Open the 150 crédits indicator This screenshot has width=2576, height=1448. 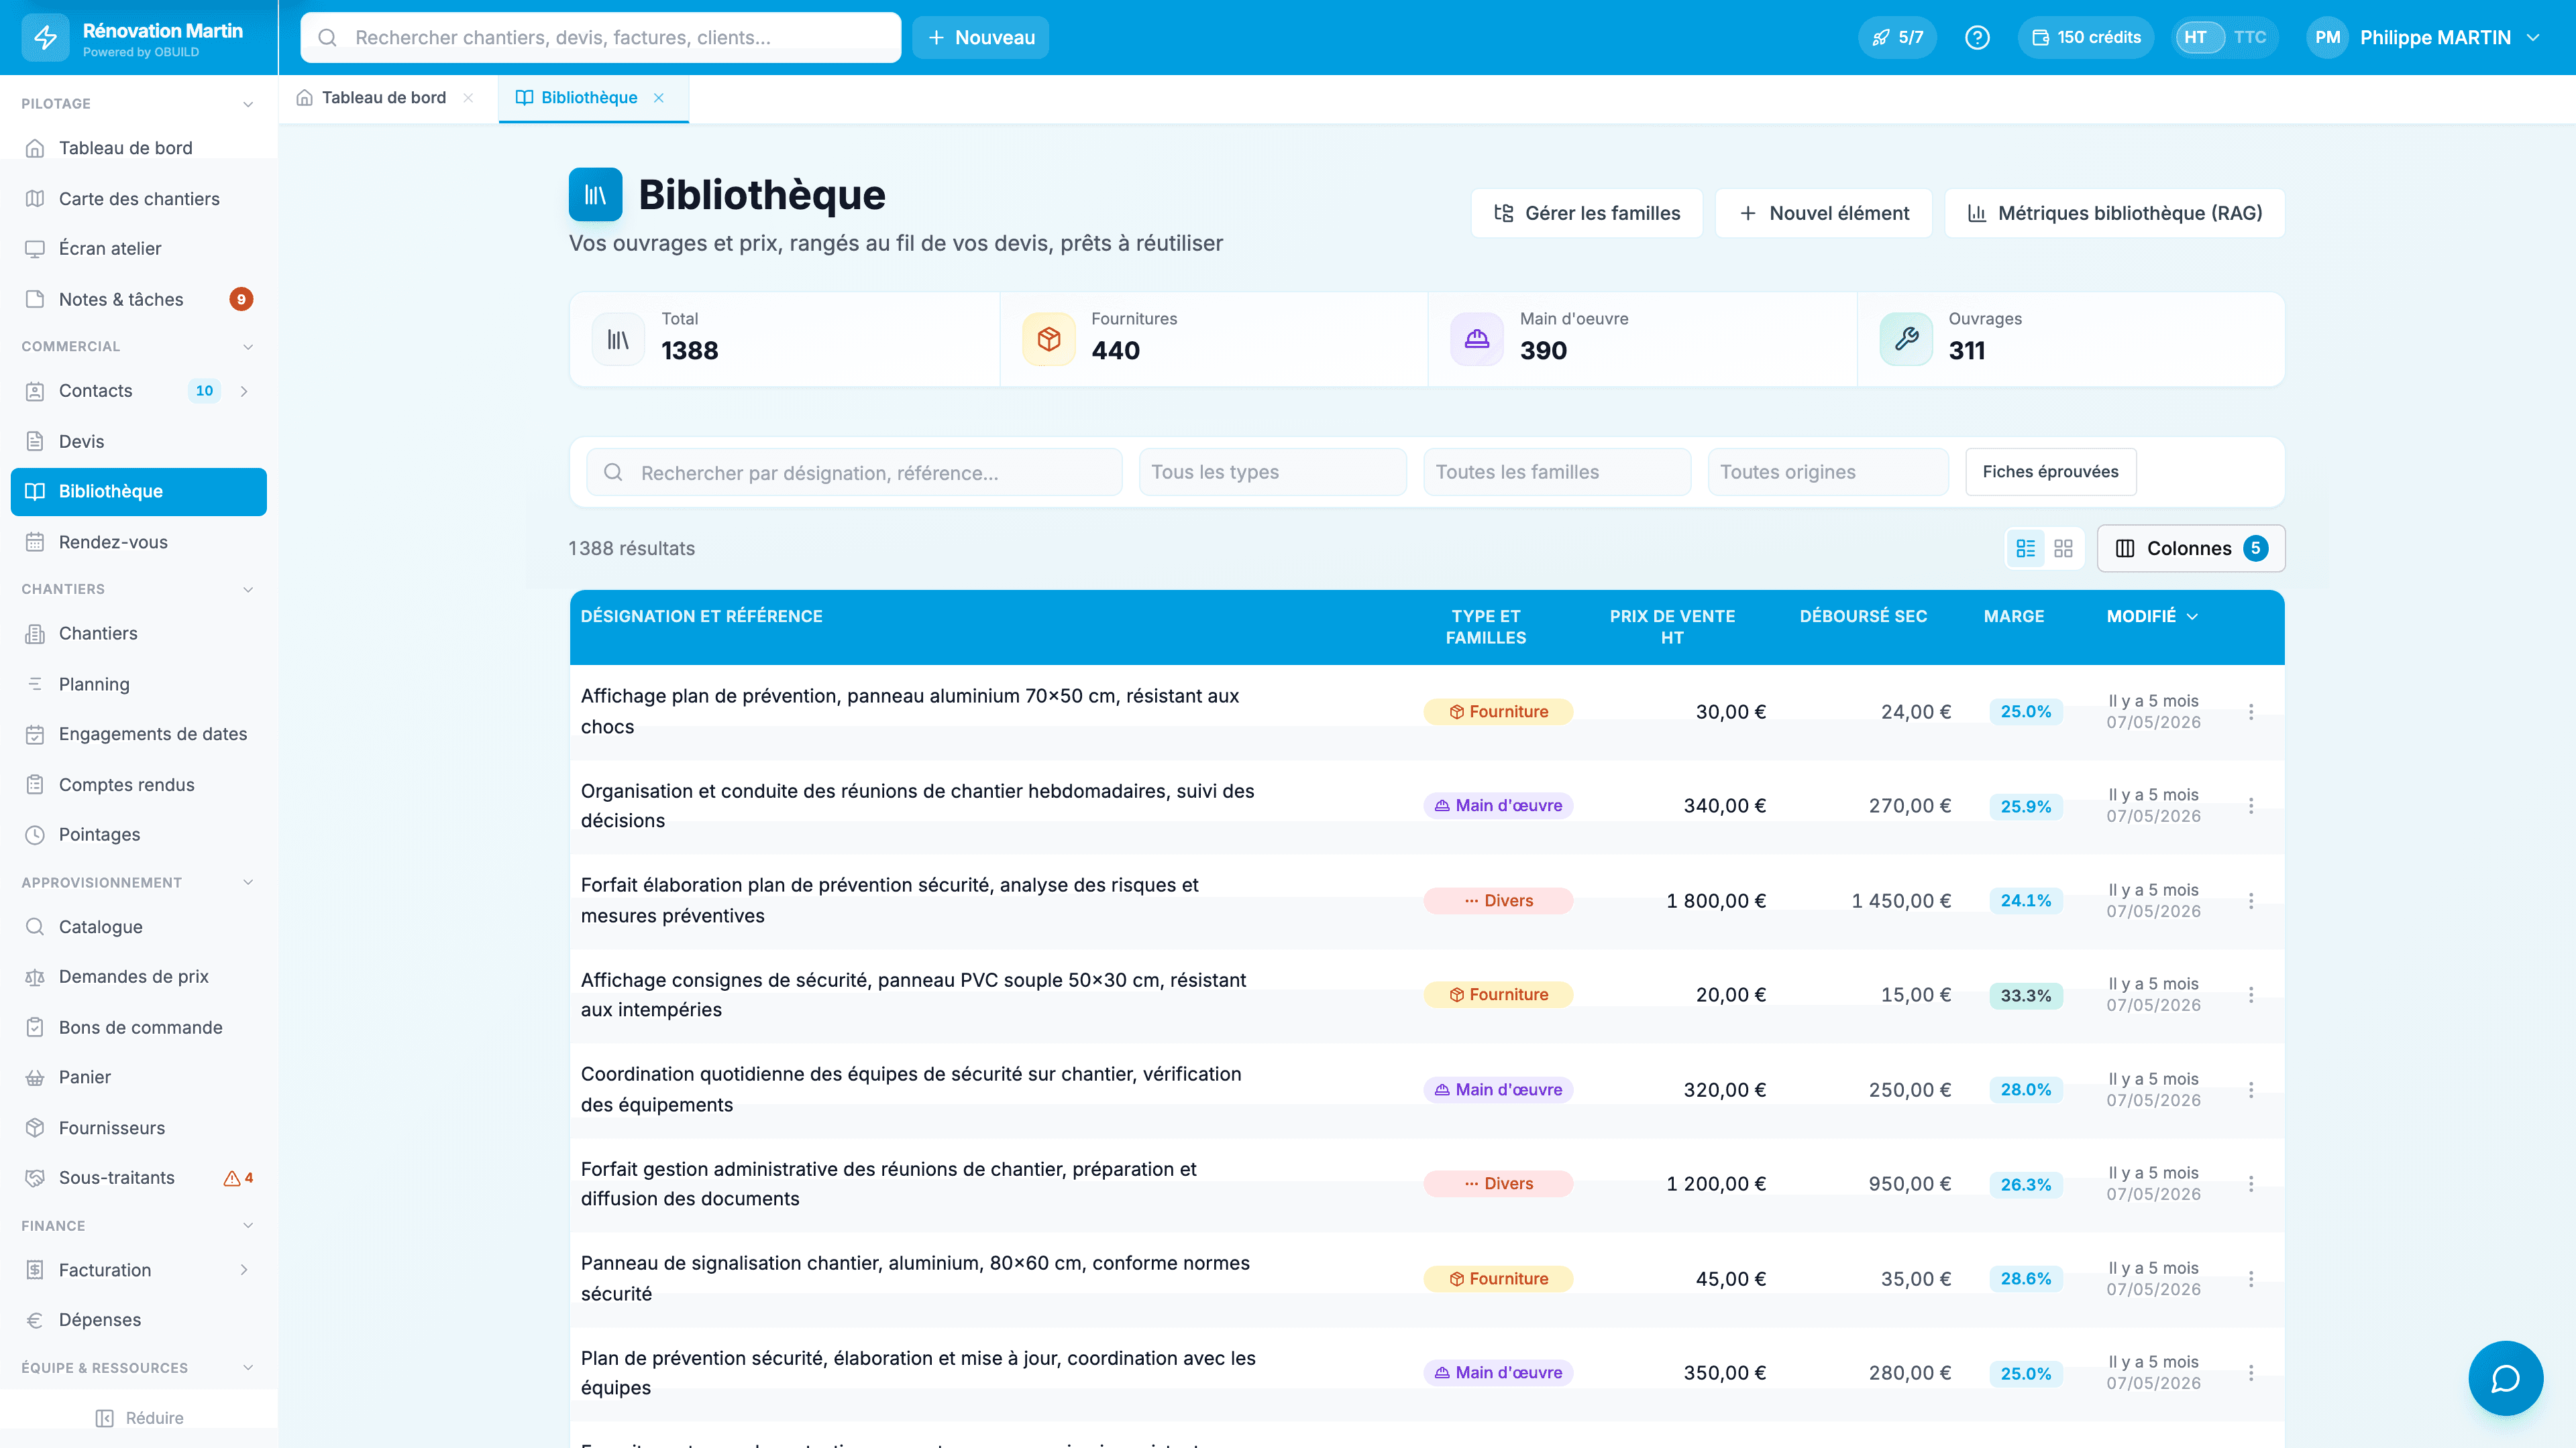pyautogui.click(x=2086, y=37)
